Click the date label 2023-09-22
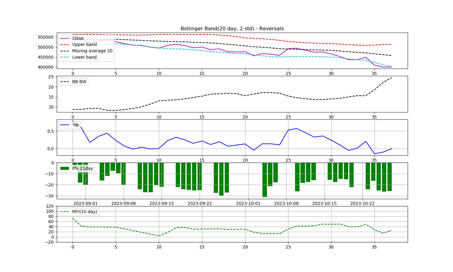The height and width of the screenshot is (272, 453). point(200,203)
